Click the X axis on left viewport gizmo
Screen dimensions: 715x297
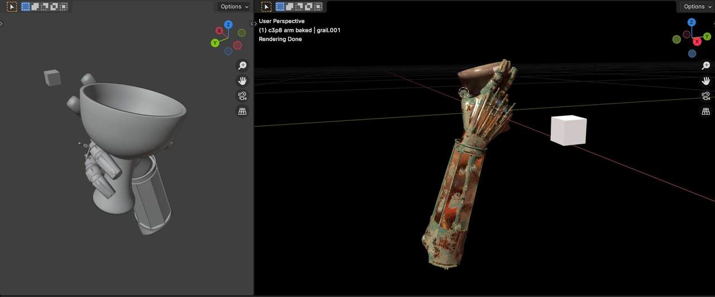coord(219,31)
